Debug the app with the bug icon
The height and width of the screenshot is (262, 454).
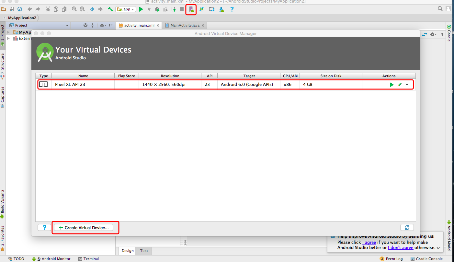coord(157,9)
